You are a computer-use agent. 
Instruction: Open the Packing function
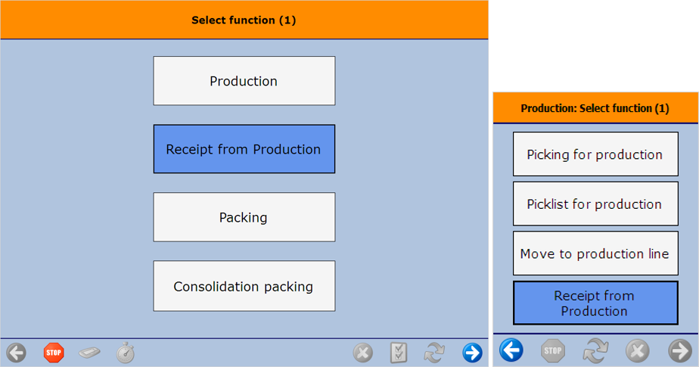pyautogui.click(x=244, y=217)
